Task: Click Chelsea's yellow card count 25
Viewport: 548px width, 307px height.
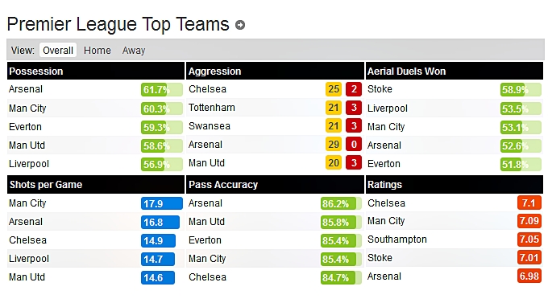Action: tap(334, 89)
